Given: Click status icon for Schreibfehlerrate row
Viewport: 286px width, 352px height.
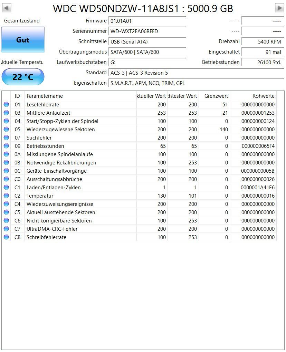Looking at the screenshot, I should coord(6,237).
